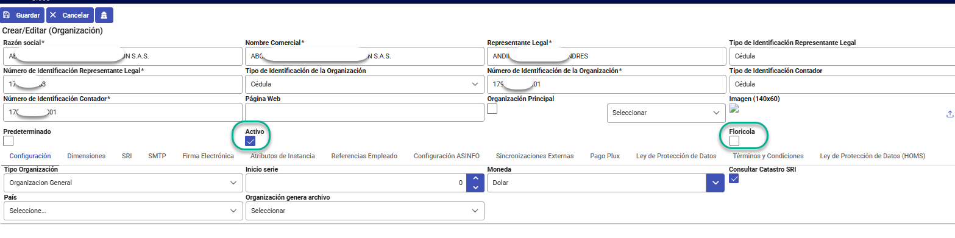Select the Sincronizaciones Externas tab

click(x=534, y=156)
